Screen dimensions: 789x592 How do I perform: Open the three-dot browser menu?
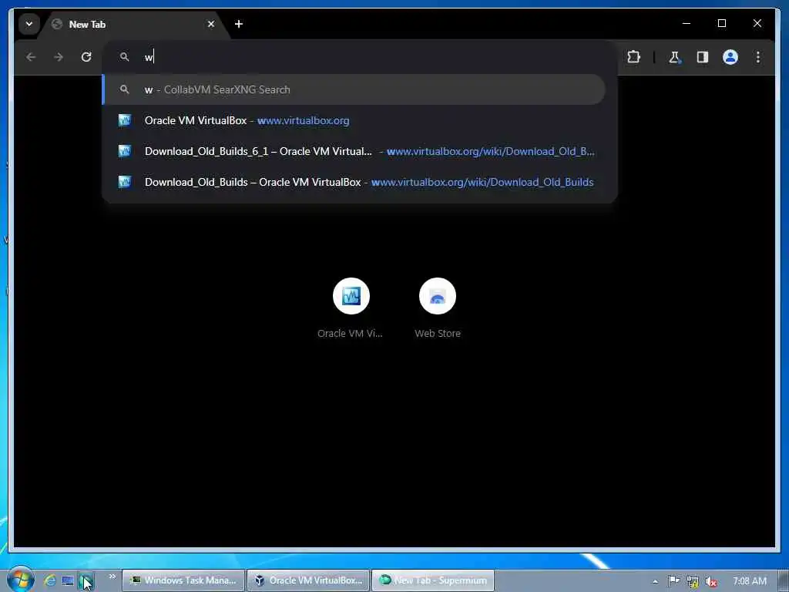[758, 57]
